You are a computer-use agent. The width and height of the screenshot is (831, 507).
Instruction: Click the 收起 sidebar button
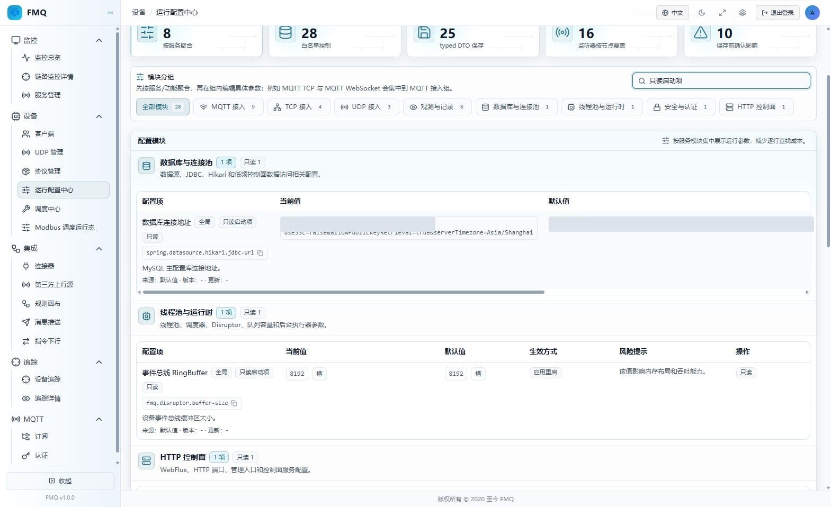(x=60, y=481)
